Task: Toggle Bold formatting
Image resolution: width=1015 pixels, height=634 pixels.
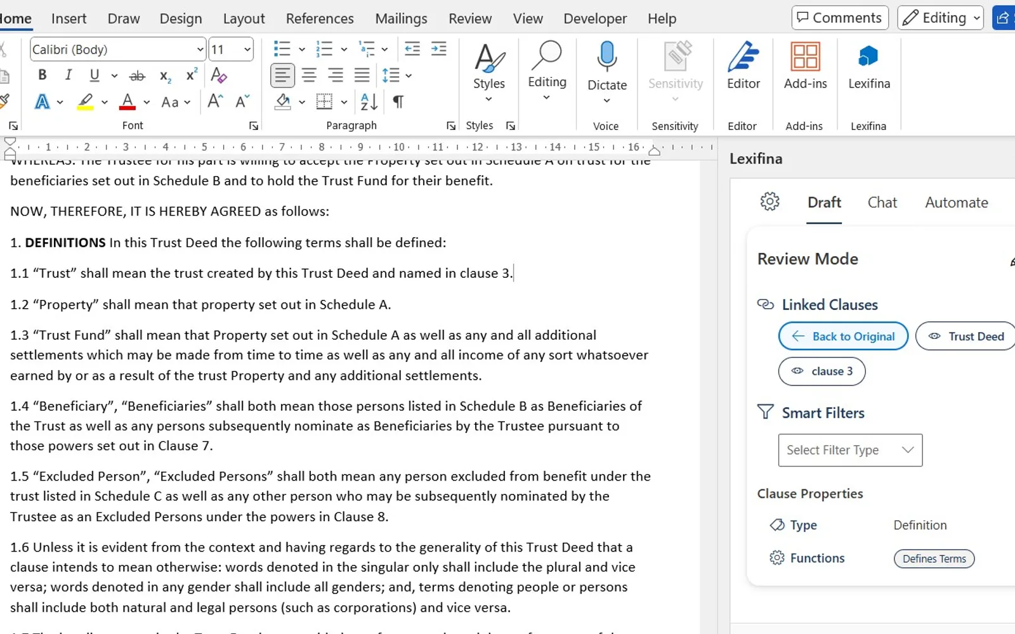Action: (43, 75)
